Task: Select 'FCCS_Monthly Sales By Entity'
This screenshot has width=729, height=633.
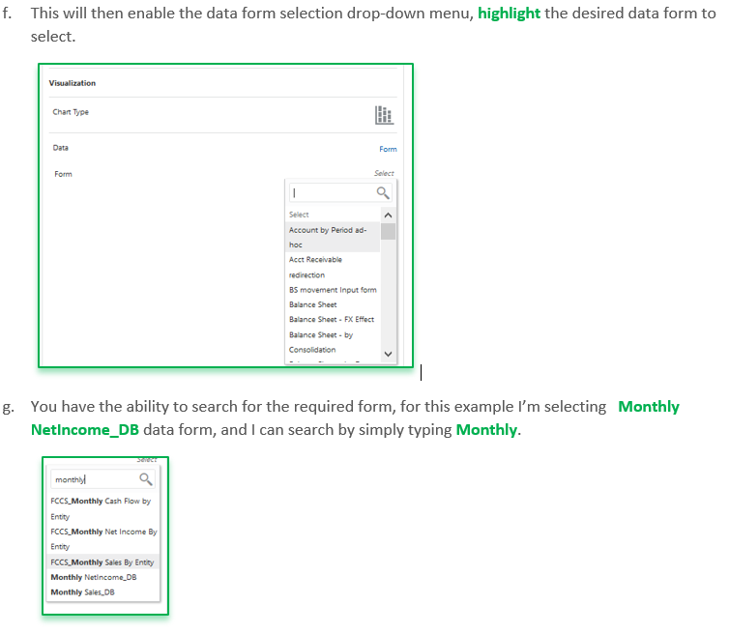Action: click(103, 562)
